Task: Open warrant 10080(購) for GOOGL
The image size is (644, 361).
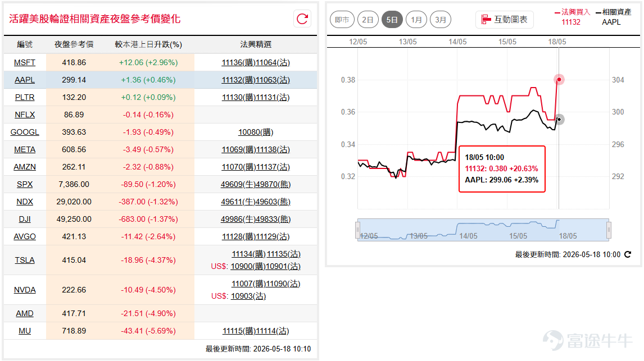Action: (x=256, y=132)
